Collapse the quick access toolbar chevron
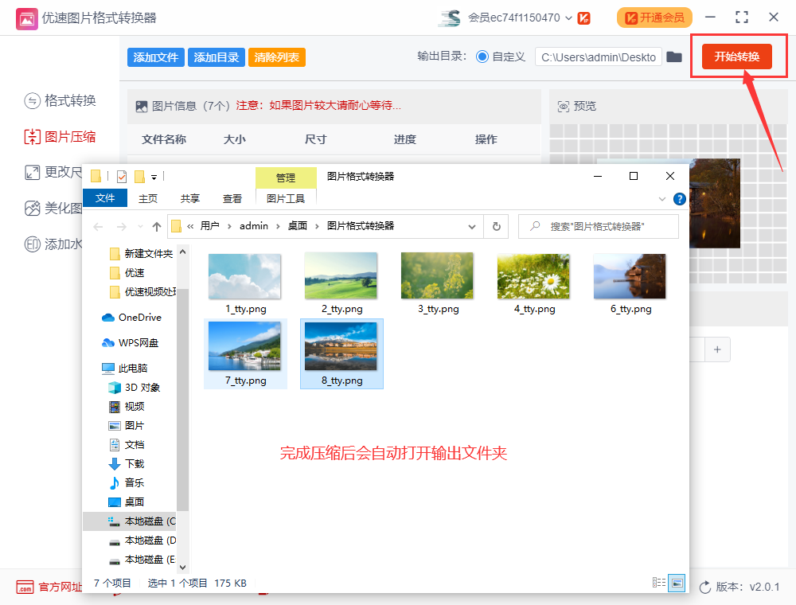 tap(155, 176)
